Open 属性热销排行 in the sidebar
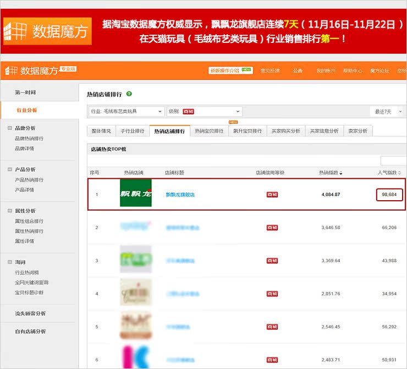The image size is (407, 369). click(x=29, y=231)
